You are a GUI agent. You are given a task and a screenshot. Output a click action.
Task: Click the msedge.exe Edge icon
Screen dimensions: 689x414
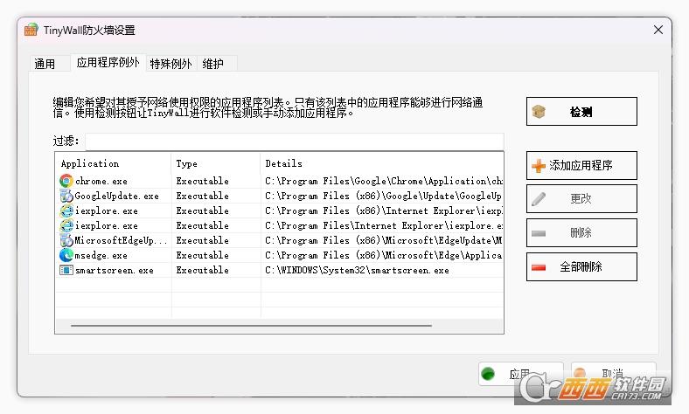(x=66, y=255)
